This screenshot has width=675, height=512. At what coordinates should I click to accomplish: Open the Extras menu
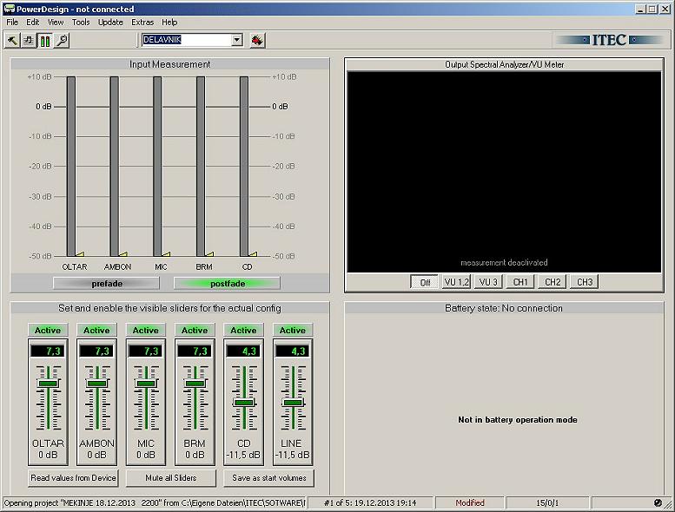(x=142, y=22)
